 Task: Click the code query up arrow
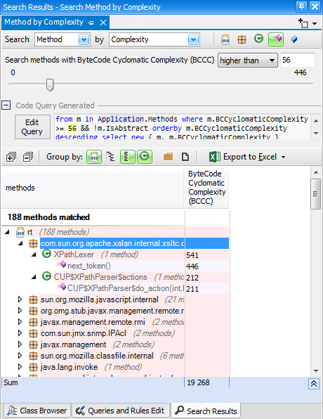coord(316,121)
